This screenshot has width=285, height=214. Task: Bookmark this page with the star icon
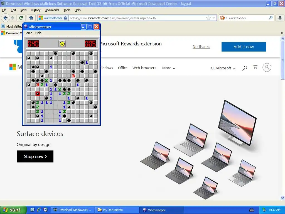tap(208, 18)
